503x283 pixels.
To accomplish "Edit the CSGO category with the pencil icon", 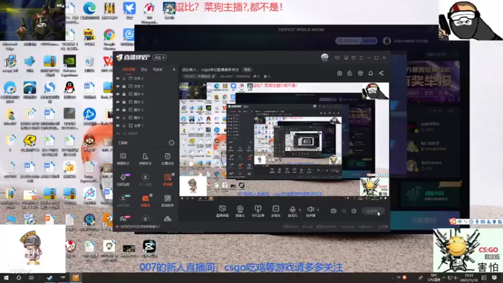I will pyautogui.click(x=214, y=76).
